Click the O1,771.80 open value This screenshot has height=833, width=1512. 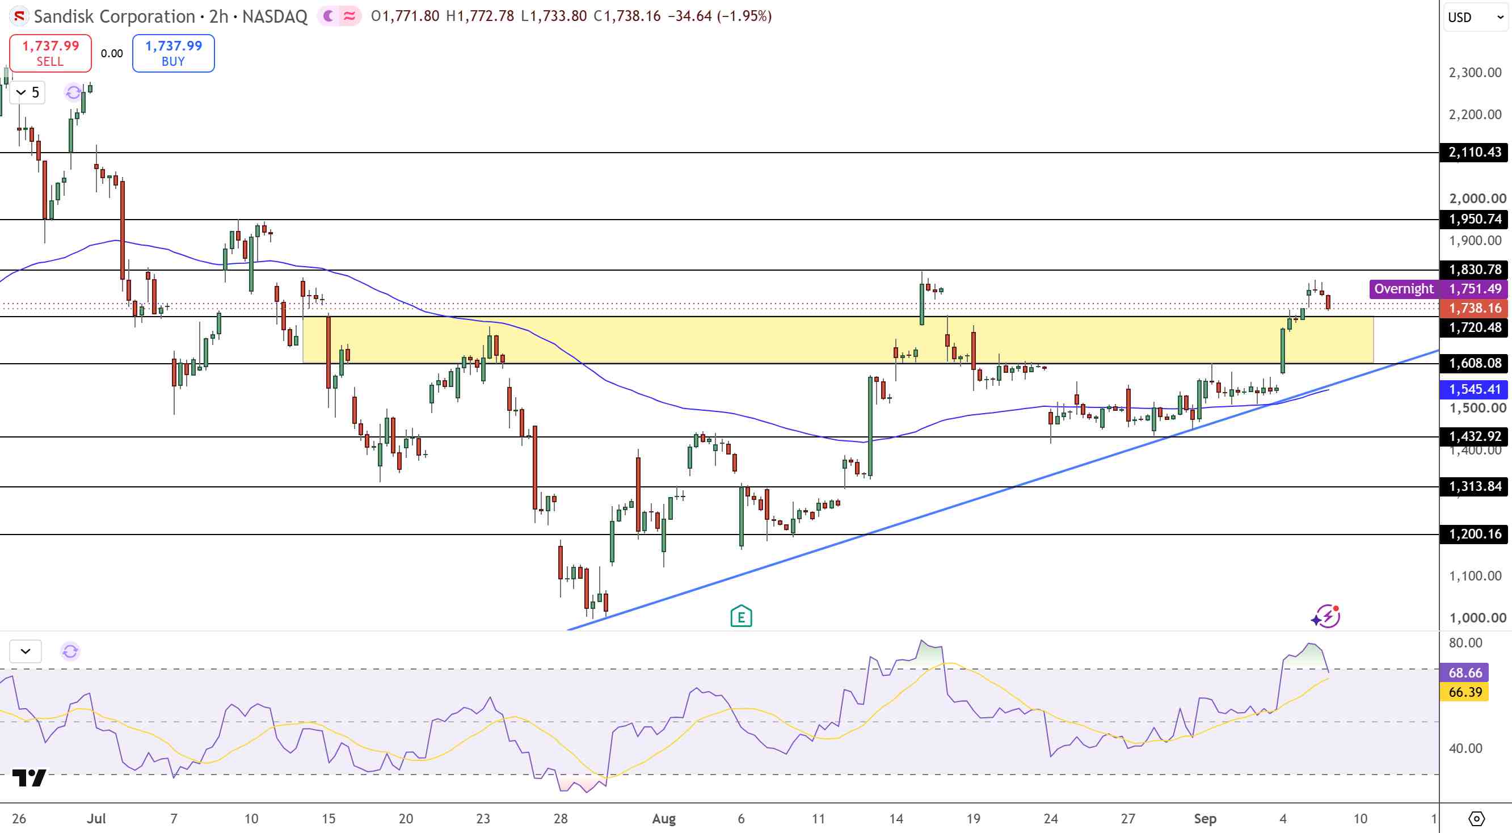tap(405, 16)
